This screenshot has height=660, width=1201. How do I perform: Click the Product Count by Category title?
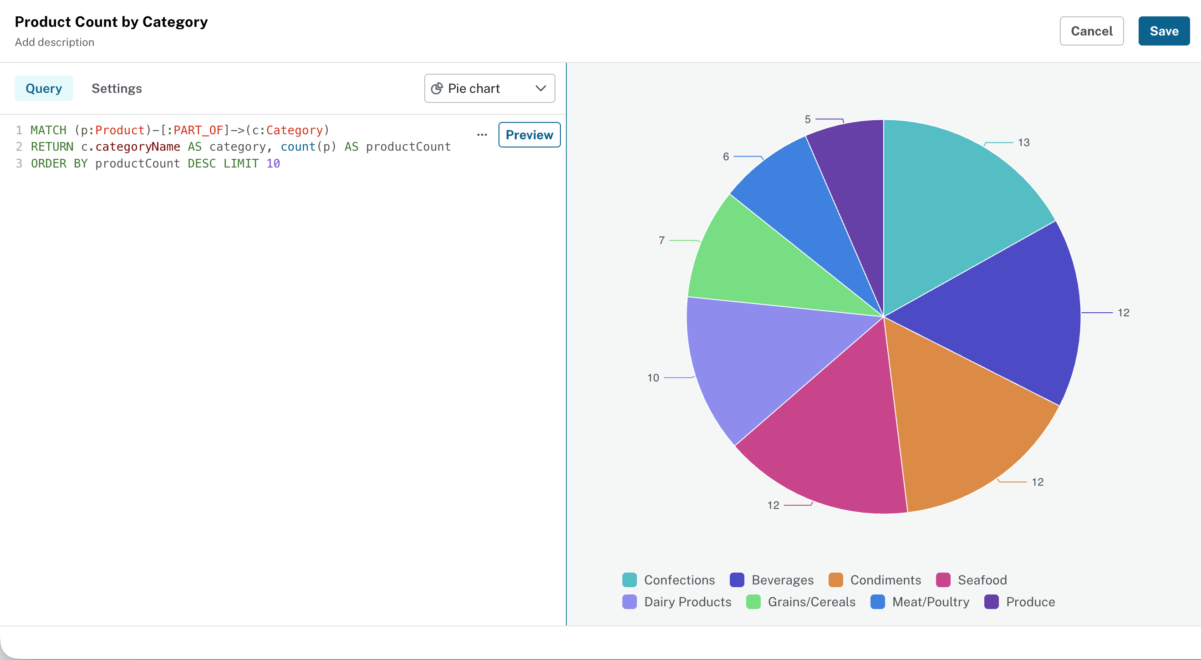[111, 22]
